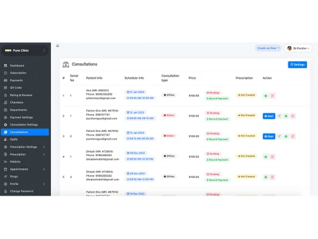Click the gray send icon in row 3
The width and height of the screenshot is (318, 239).
(279, 136)
